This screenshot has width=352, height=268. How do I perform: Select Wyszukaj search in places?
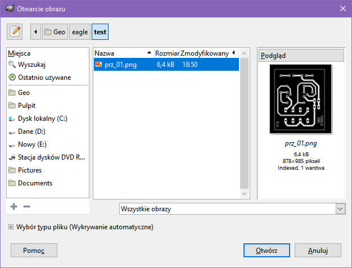click(x=31, y=65)
